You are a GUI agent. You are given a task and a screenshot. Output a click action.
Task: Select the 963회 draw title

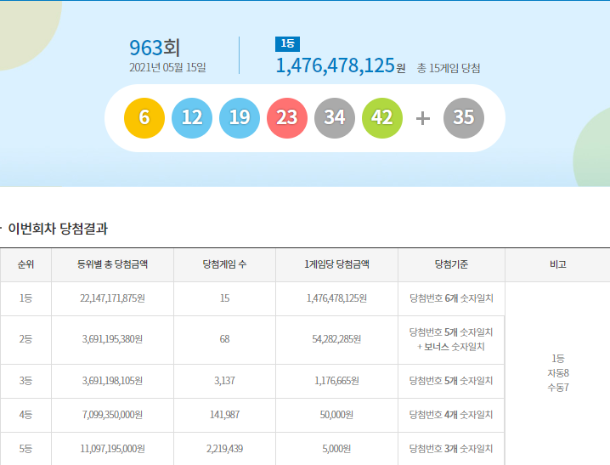pyautogui.click(x=155, y=48)
